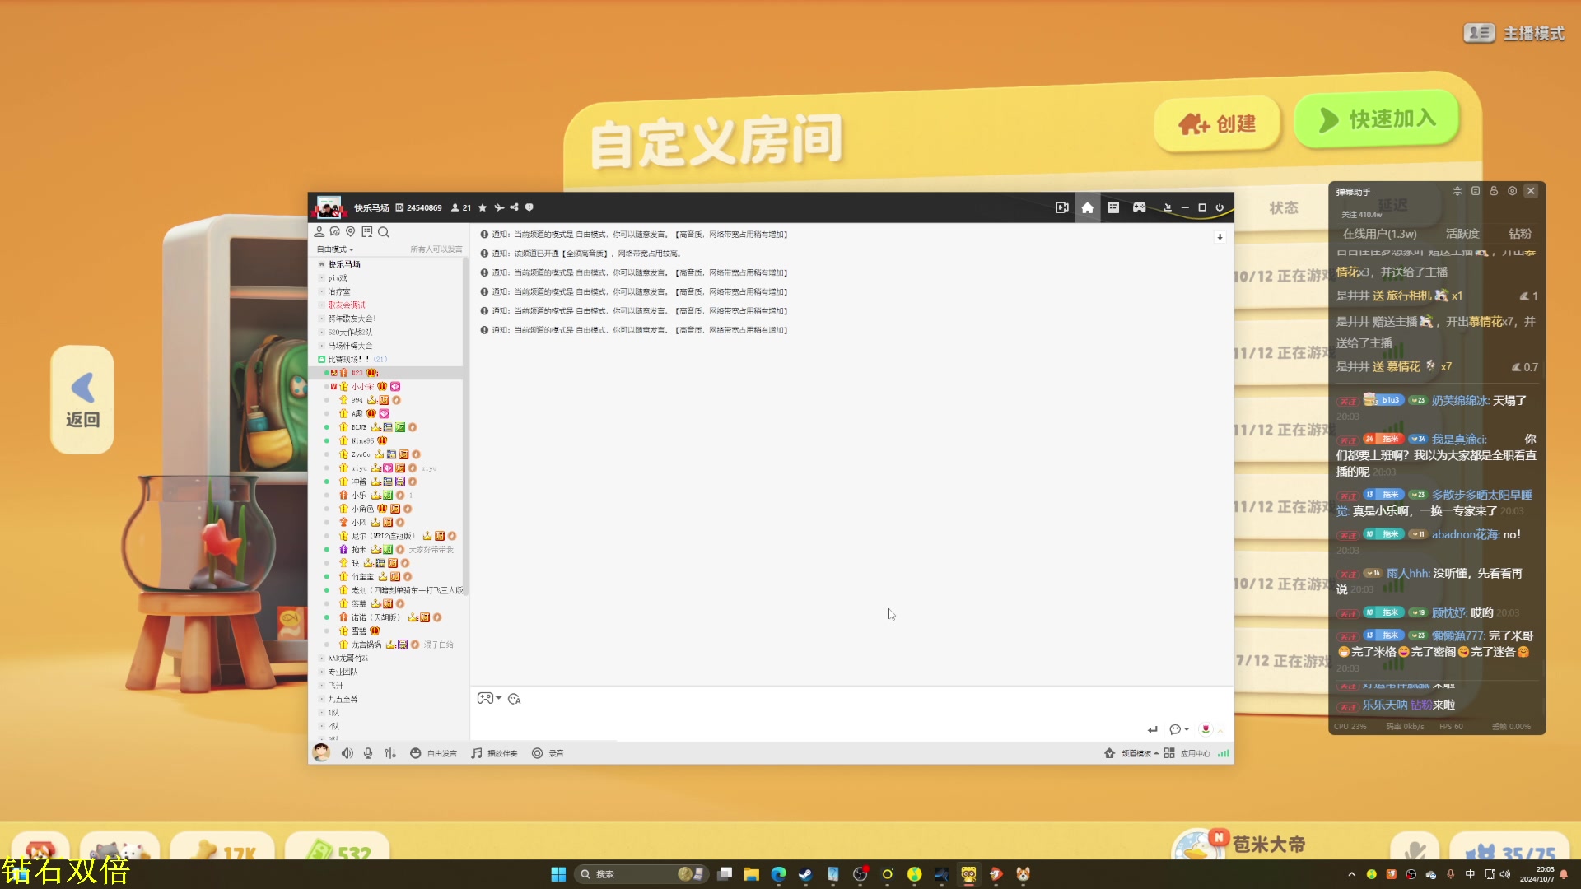Toggle 录音 recording button
The height and width of the screenshot is (889, 1581).
pos(548,753)
